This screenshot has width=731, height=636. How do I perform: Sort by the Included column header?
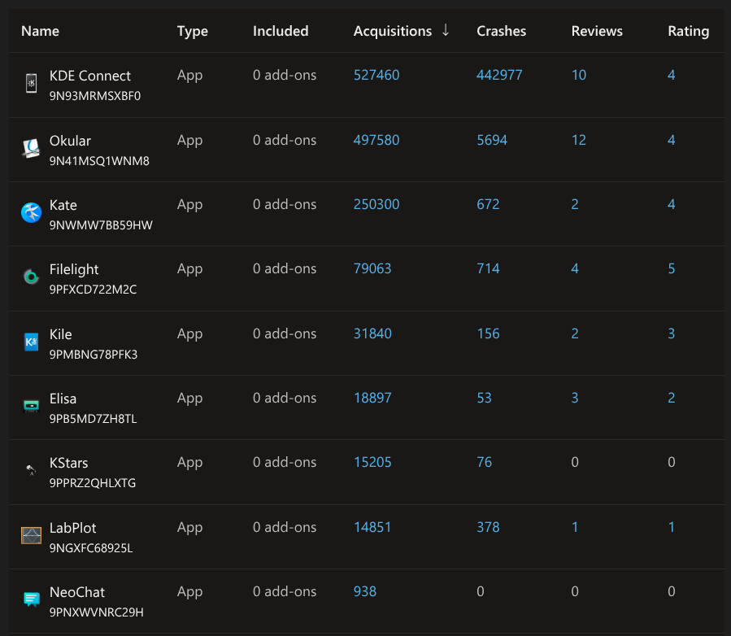[281, 31]
